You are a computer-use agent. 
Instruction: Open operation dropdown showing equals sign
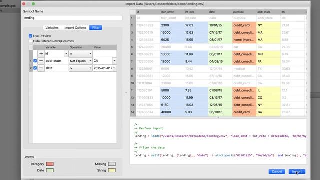pos(81,54)
